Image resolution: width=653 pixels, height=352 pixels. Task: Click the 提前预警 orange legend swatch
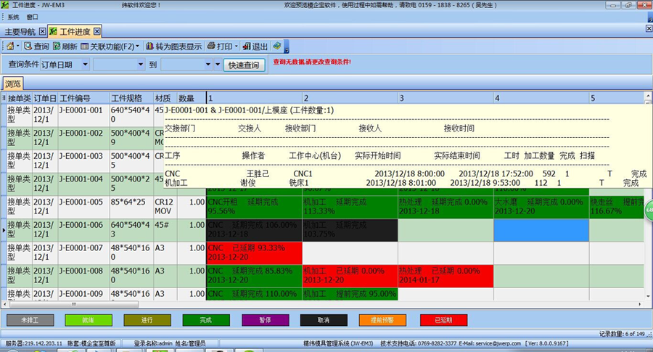pyautogui.click(x=382, y=320)
